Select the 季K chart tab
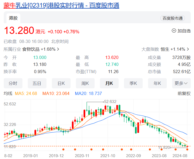Viewport: 194px width, 159px height. click(133, 83)
